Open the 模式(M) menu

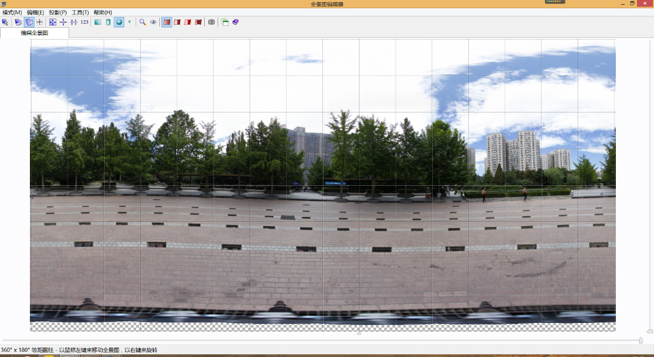pos(12,12)
